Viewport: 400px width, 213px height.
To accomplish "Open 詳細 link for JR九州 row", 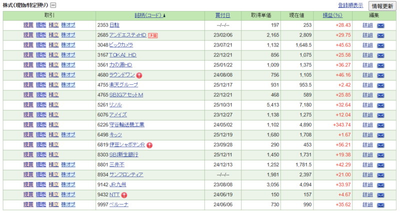I will (367, 185).
